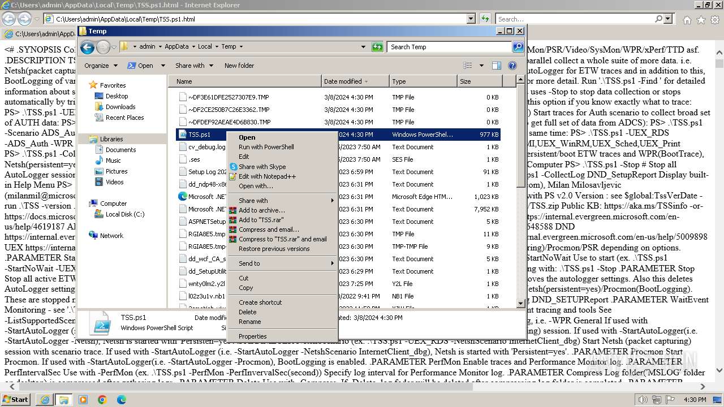The width and height of the screenshot is (724, 407).
Task: Open Organize menu
Action: point(101,66)
